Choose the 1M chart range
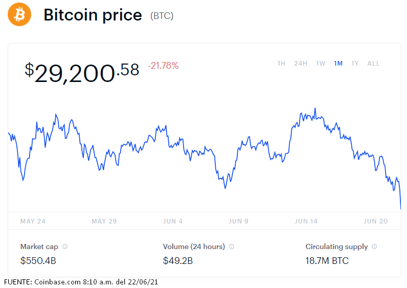This screenshot has width=407, height=288. [338, 64]
